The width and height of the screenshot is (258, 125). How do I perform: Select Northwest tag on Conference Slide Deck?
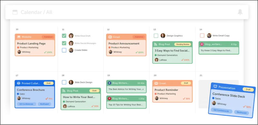tap(242, 113)
